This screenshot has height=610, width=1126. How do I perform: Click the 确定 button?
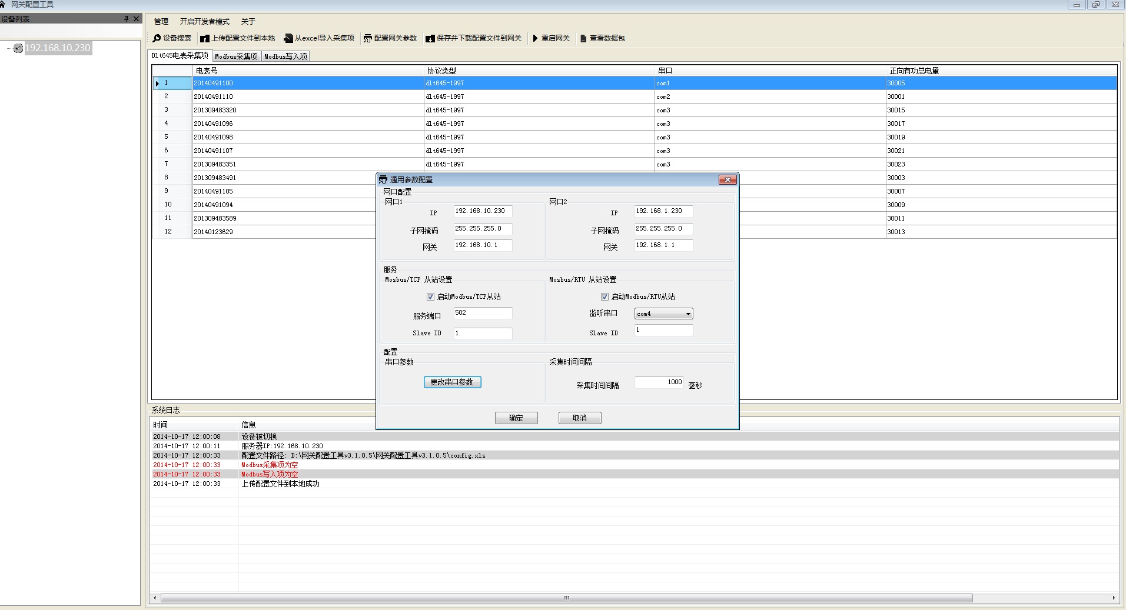coord(516,418)
